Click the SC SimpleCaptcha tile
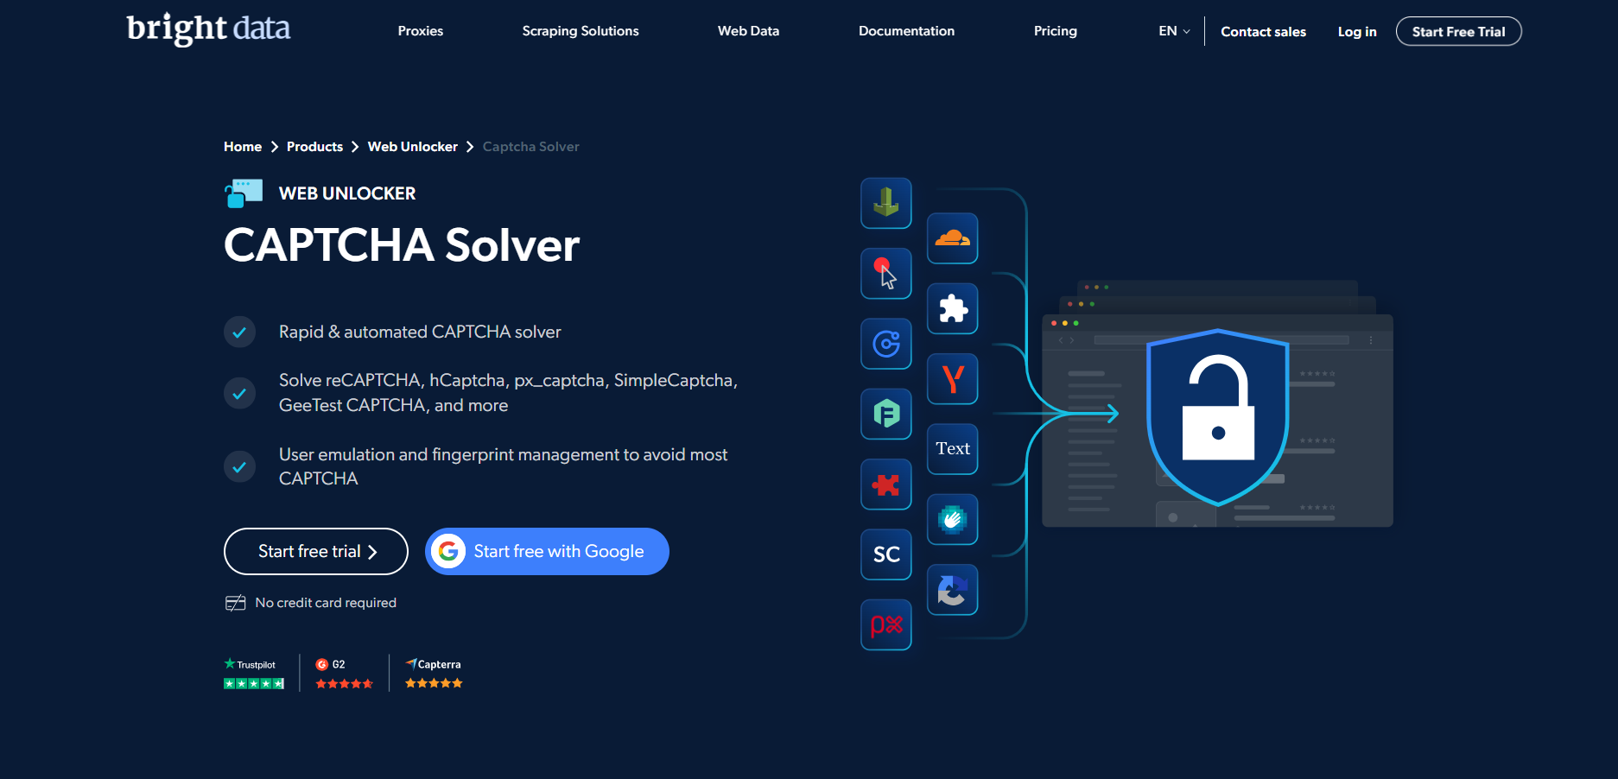1618x779 pixels. 886,554
